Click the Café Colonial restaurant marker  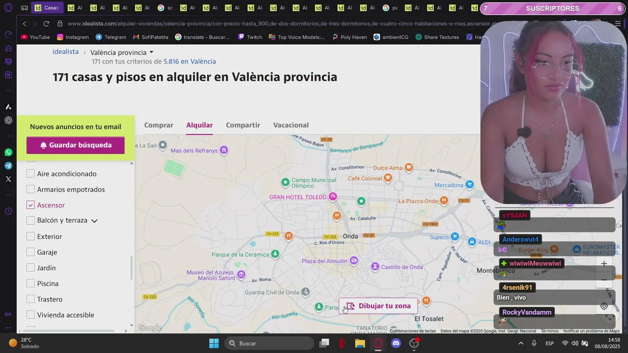(388, 178)
